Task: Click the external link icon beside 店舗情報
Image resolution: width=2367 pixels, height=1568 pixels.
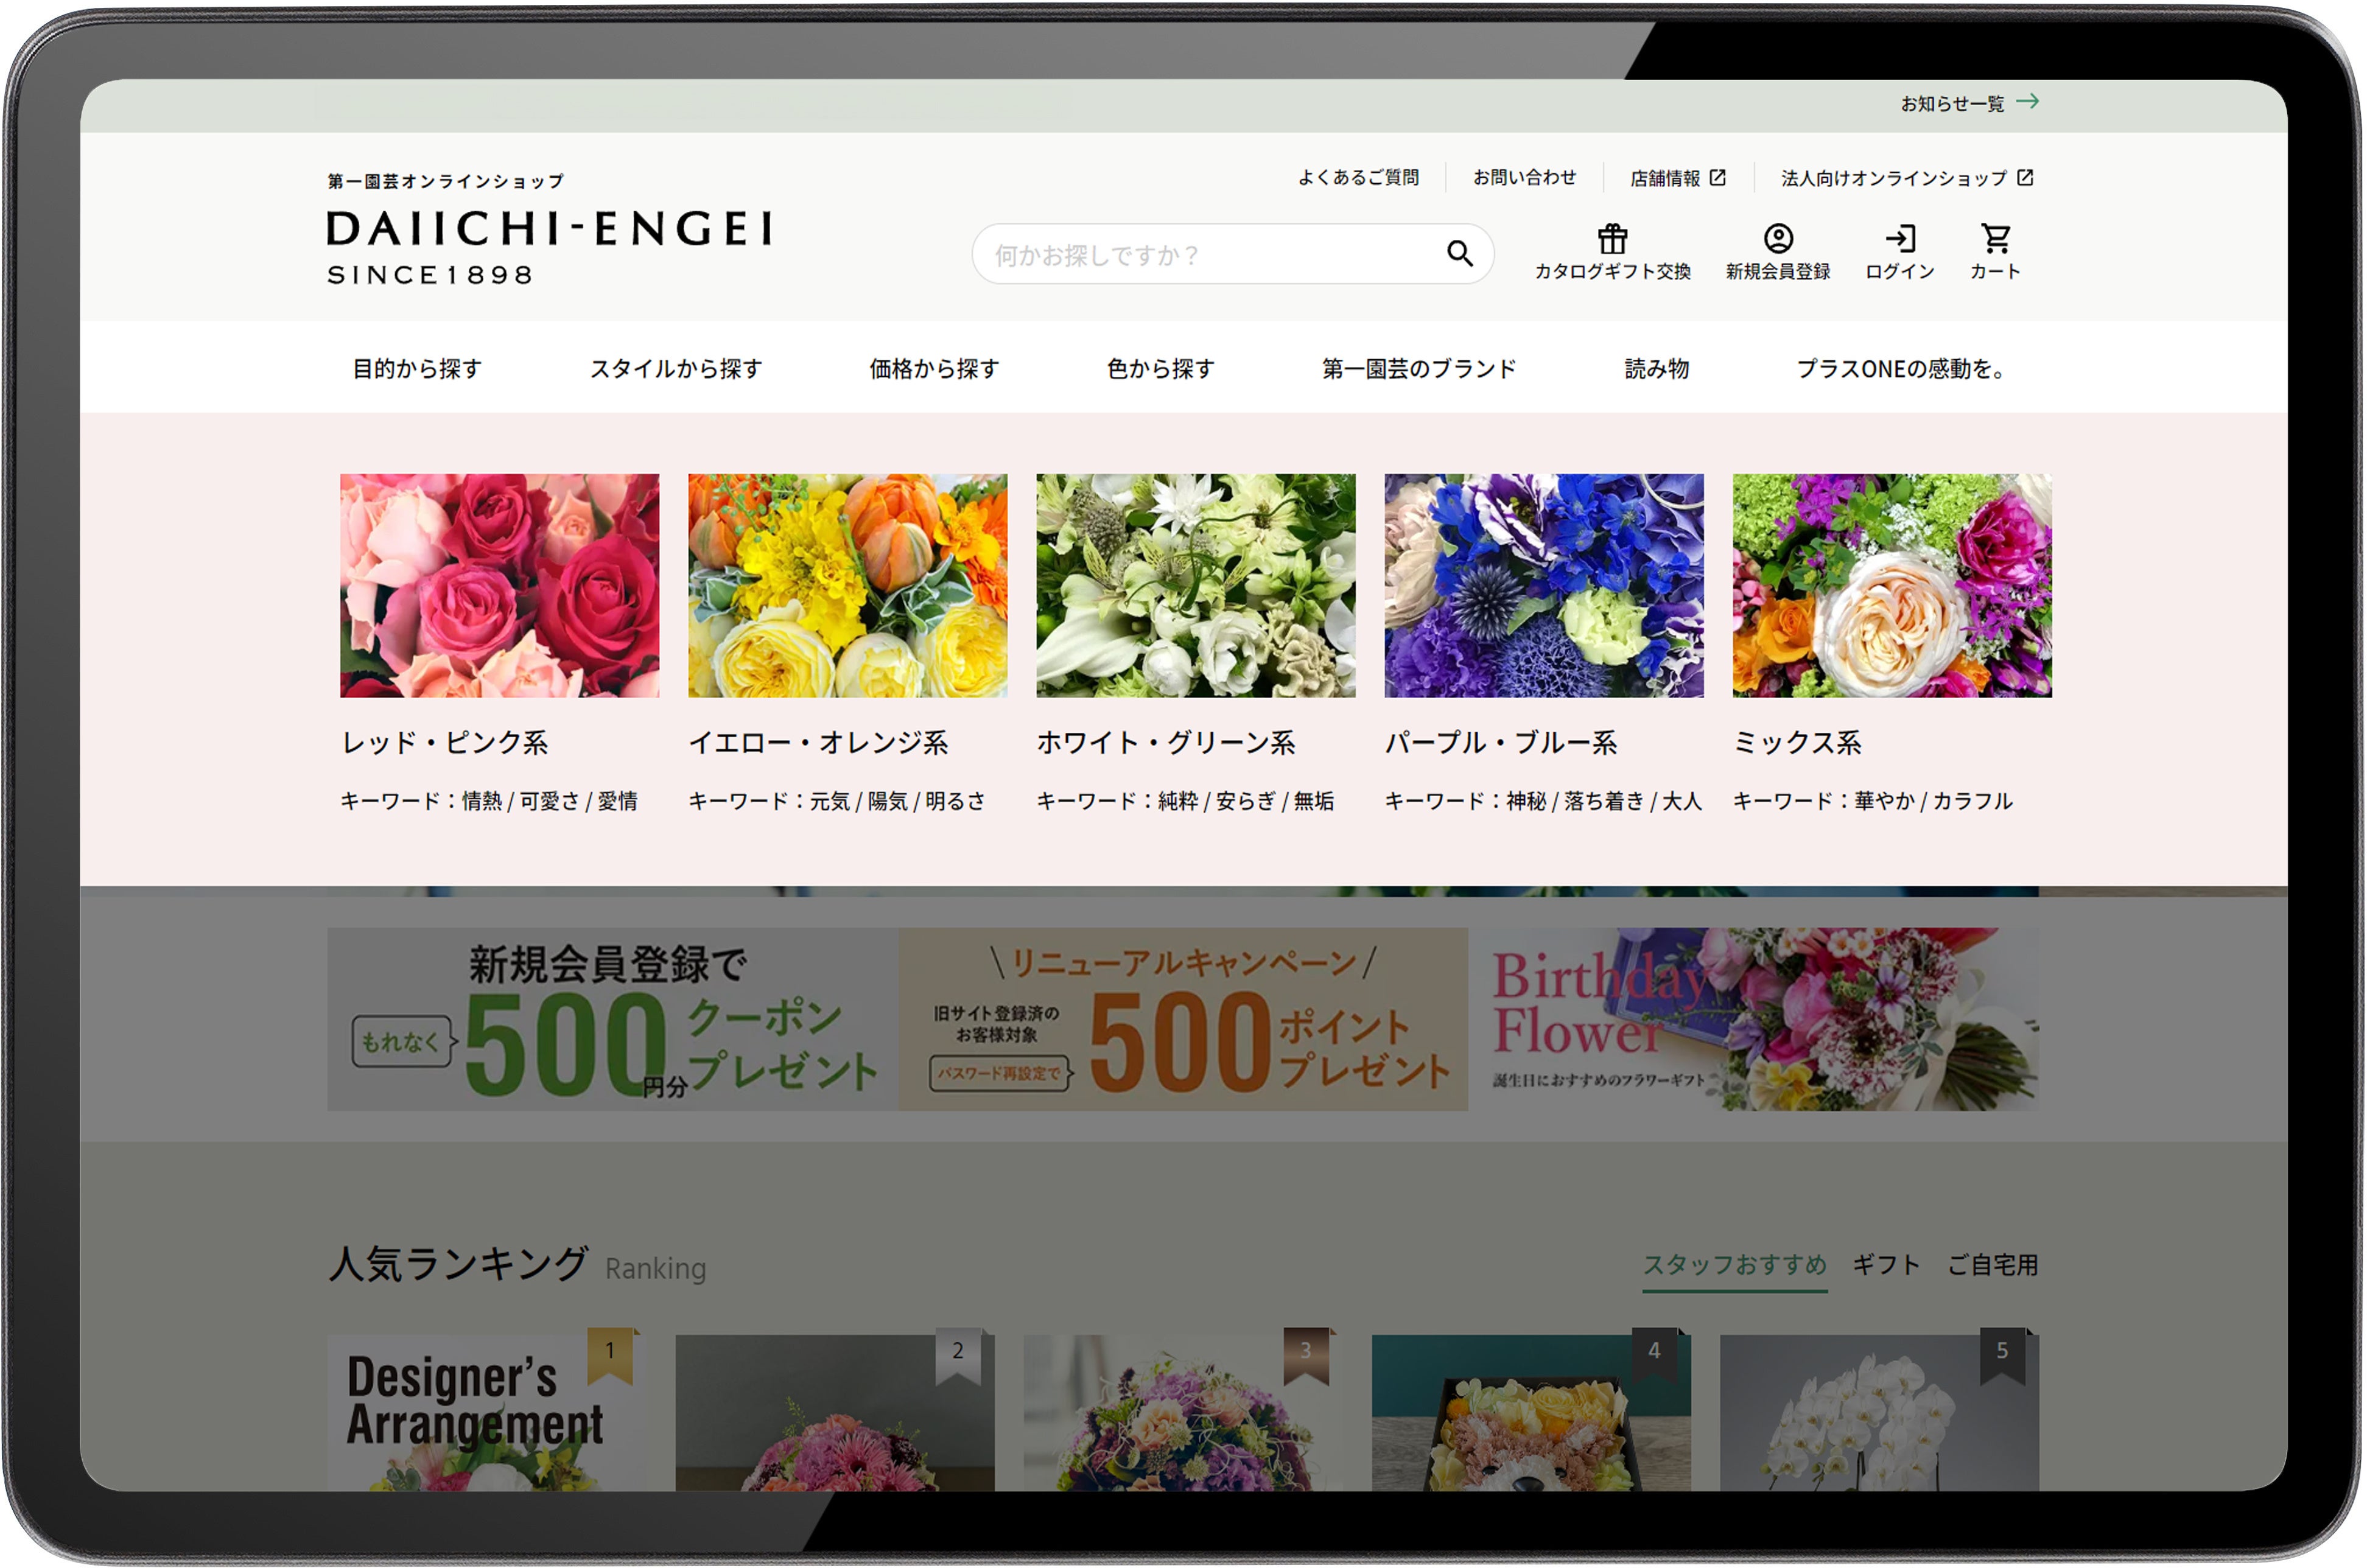Action: [x=1717, y=178]
